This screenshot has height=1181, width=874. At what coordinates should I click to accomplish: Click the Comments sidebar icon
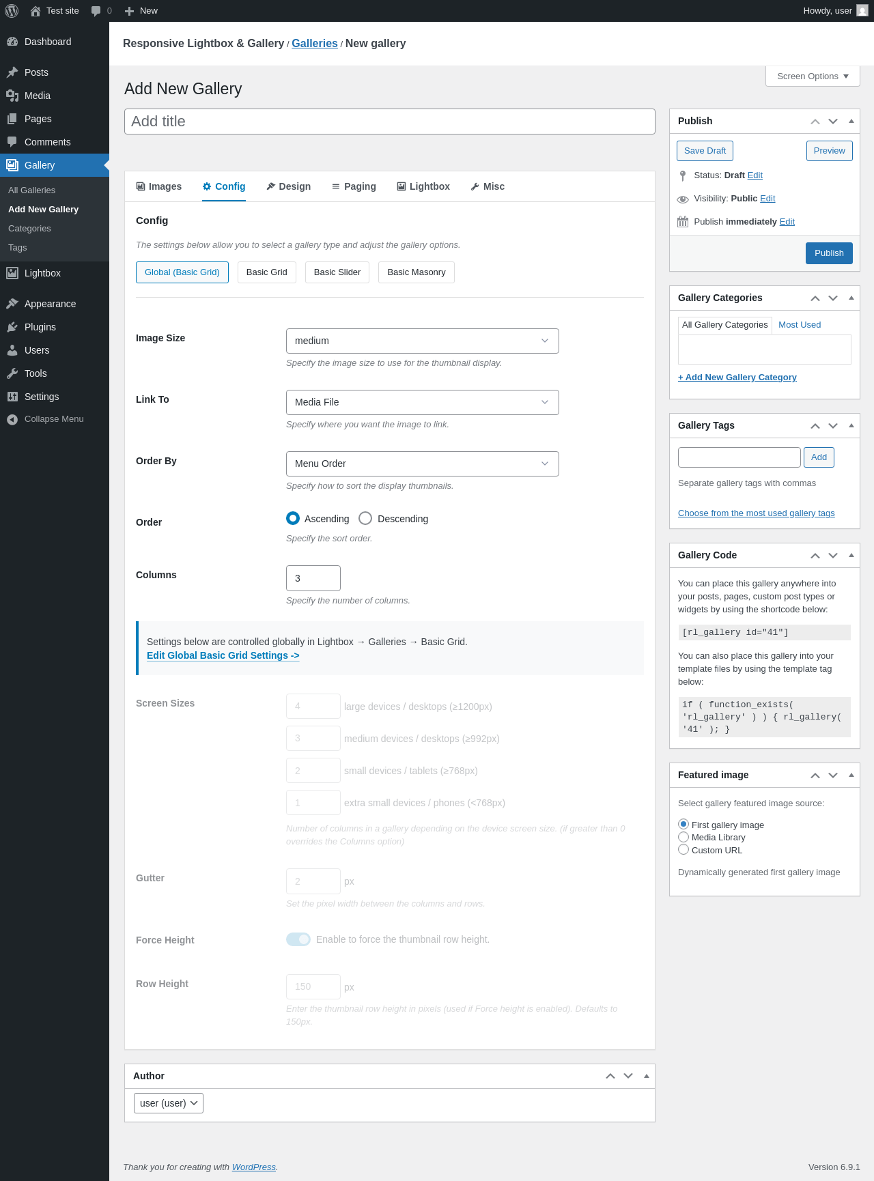click(x=12, y=142)
